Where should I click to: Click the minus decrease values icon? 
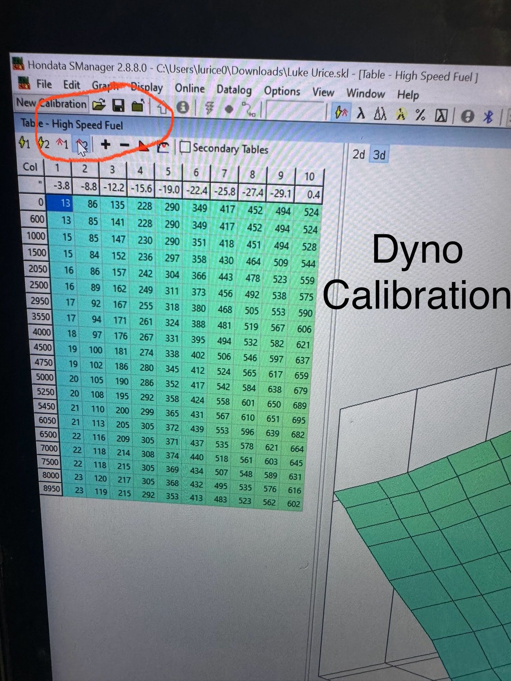coord(124,145)
